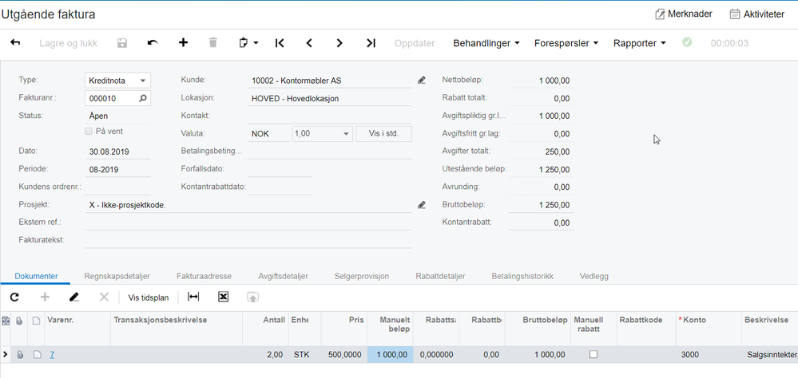The height and width of the screenshot is (378, 798).
Task: Go back using the left arrow icon
Action: pyautogui.click(x=15, y=43)
